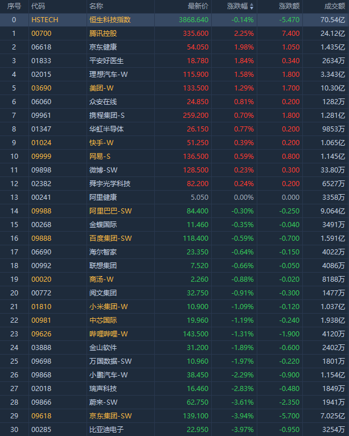Screen dimensions: 349x436
Task: Click the 代码 column header
Action: coord(38,6)
